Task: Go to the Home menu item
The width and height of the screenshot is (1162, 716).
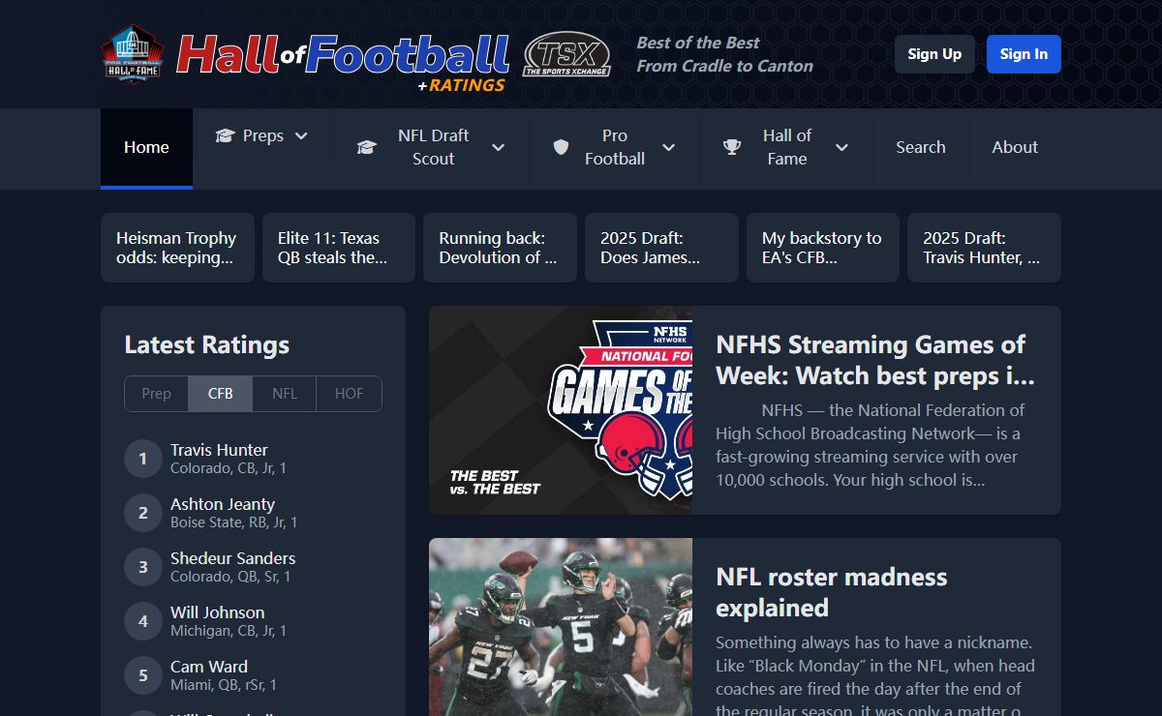Action: click(x=146, y=147)
